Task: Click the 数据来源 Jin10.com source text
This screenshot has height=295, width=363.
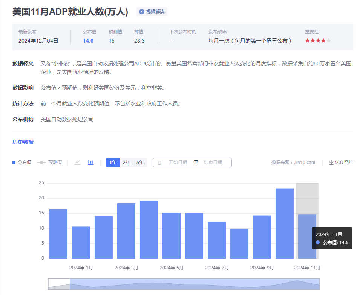Action: pyautogui.click(x=293, y=163)
